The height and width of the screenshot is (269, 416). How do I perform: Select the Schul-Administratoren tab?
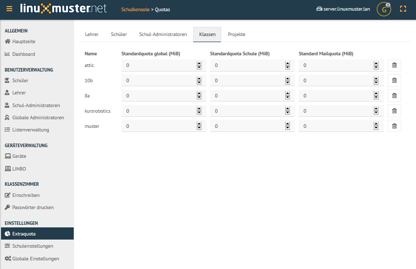[163, 35]
